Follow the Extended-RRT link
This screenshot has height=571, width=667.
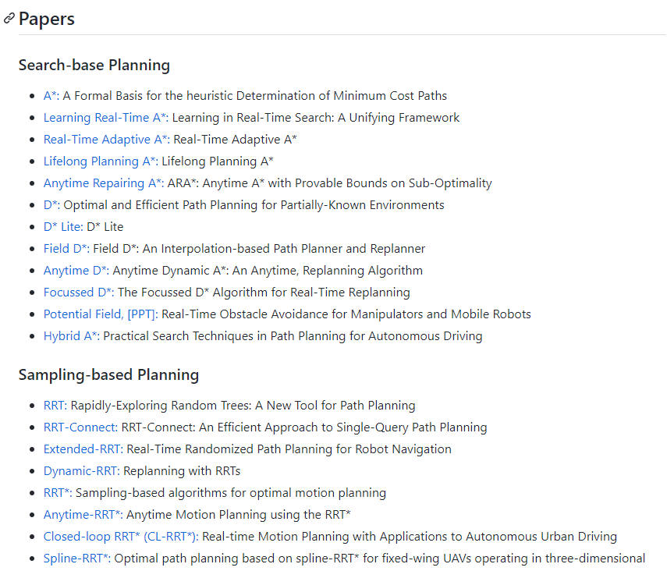pos(83,449)
